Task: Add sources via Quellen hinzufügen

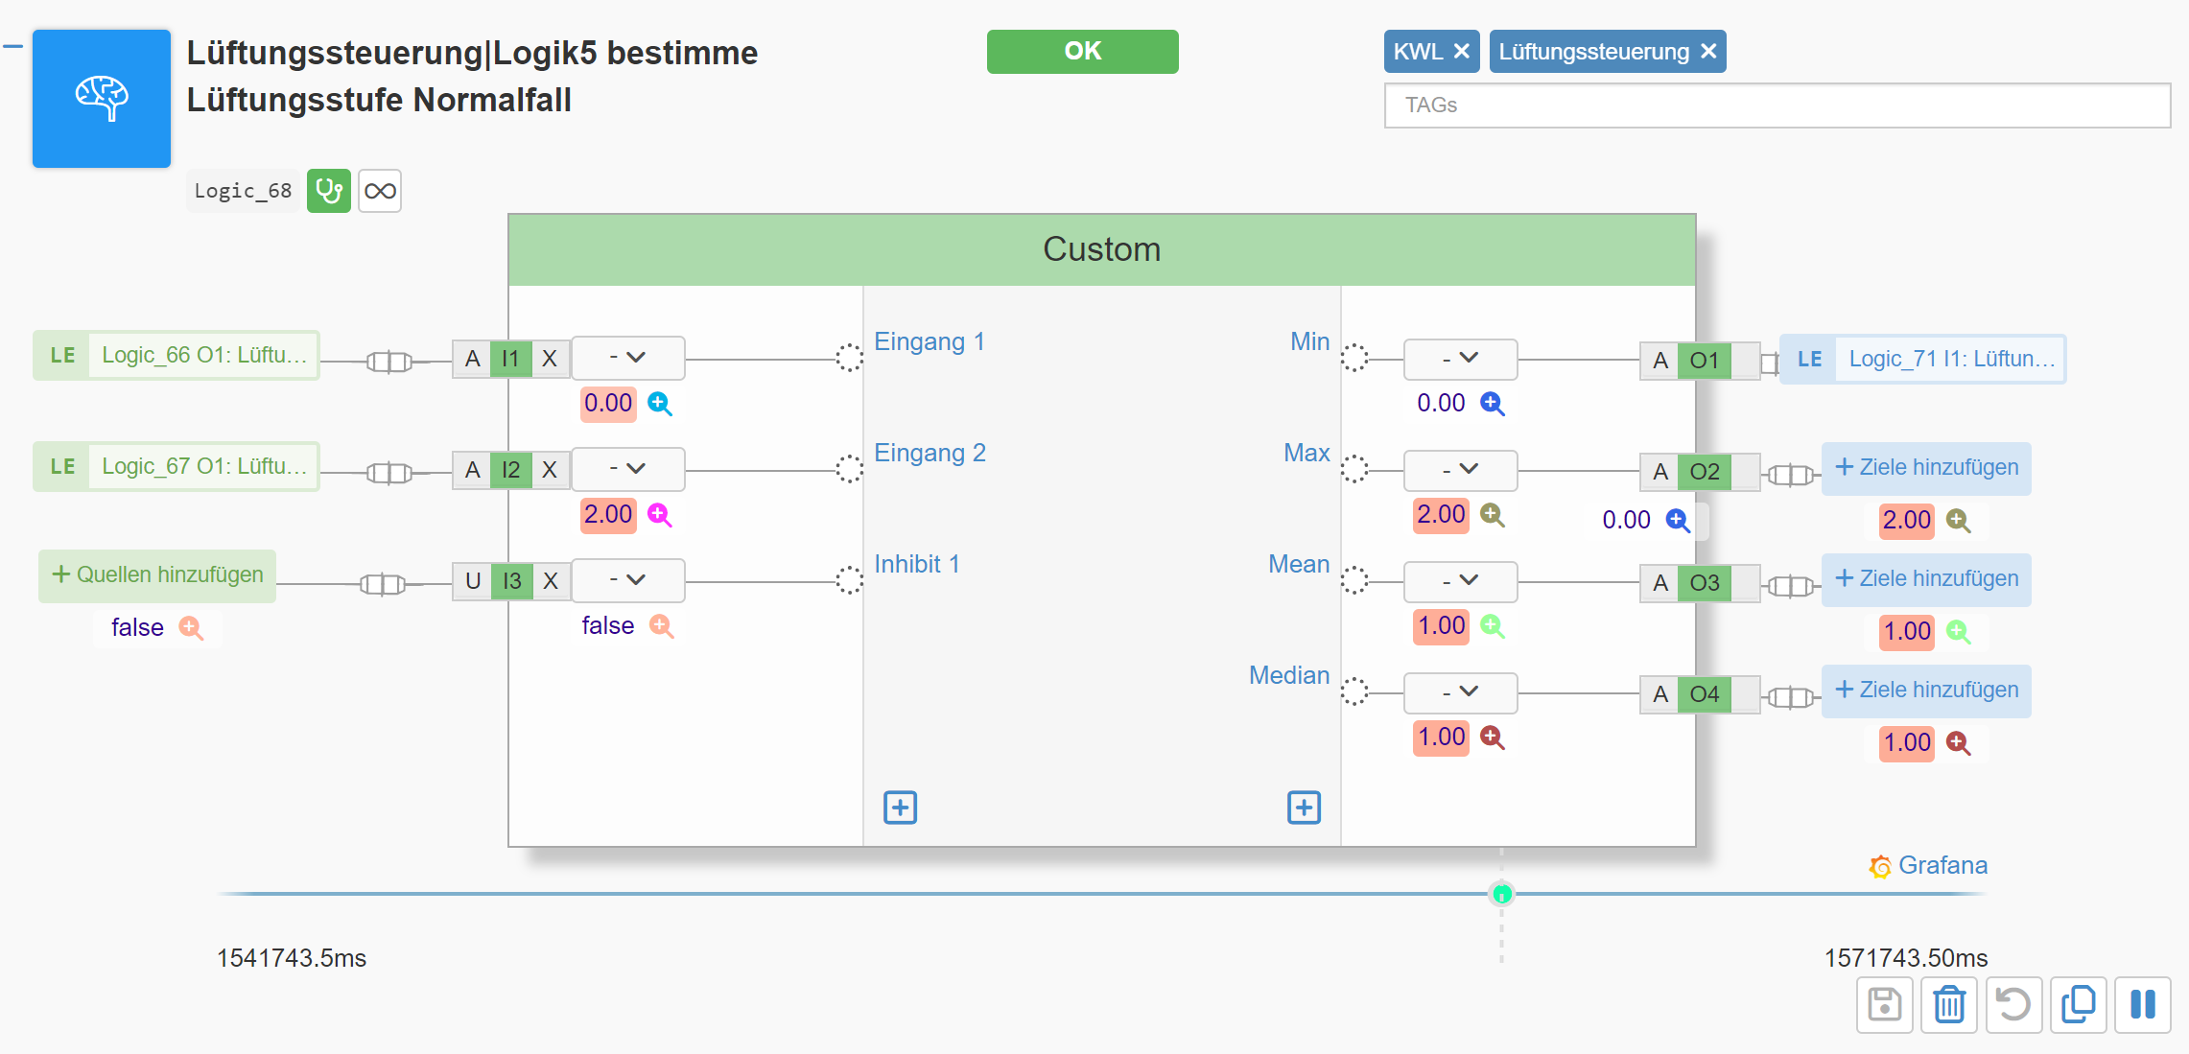Action: pos(157,575)
